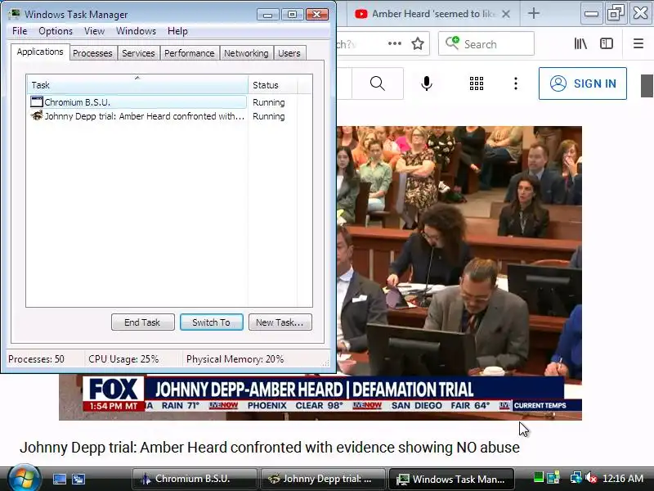Restore down the browser window
The image size is (654, 491).
click(x=616, y=13)
